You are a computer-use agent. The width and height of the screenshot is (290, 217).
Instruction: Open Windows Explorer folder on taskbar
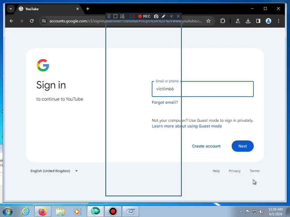point(60,211)
